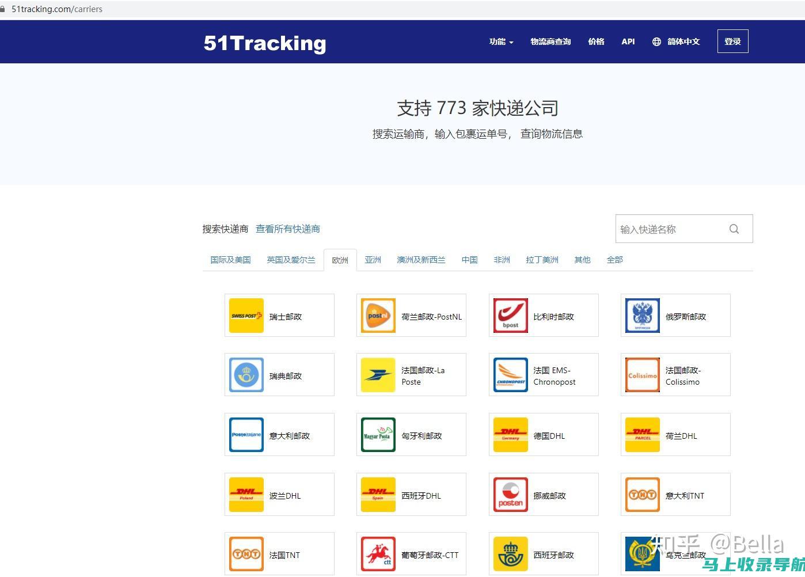This screenshot has width=805, height=577.
Task: Click the browser address bar lock icon
Action: (3, 9)
